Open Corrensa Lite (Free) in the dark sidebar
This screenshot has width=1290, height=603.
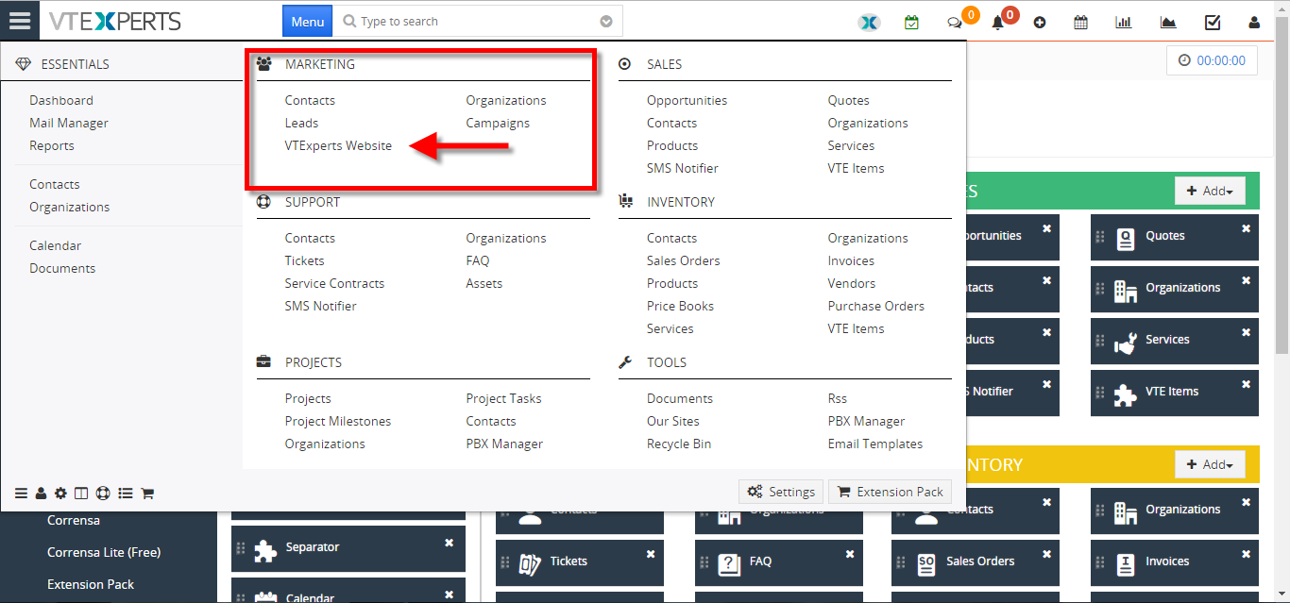pyautogui.click(x=104, y=552)
